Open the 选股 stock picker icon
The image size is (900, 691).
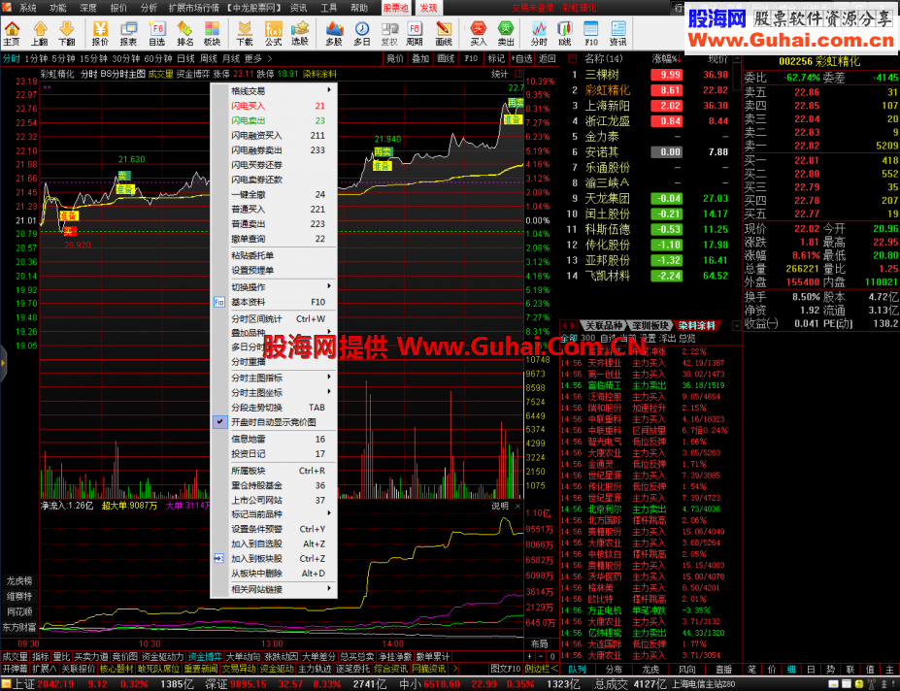[300, 33]
